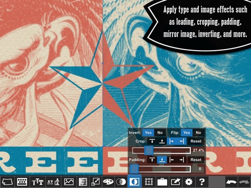Screen dimensions: 251x188
Task: Select the overlapping circles blend tool
Action: [121, 182]
